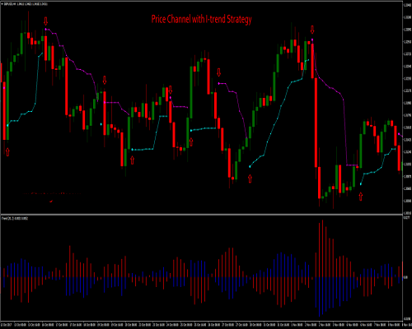
Task: Click the red 'Price Channel with I-trend Strategy' title
Action: point(201,19)
